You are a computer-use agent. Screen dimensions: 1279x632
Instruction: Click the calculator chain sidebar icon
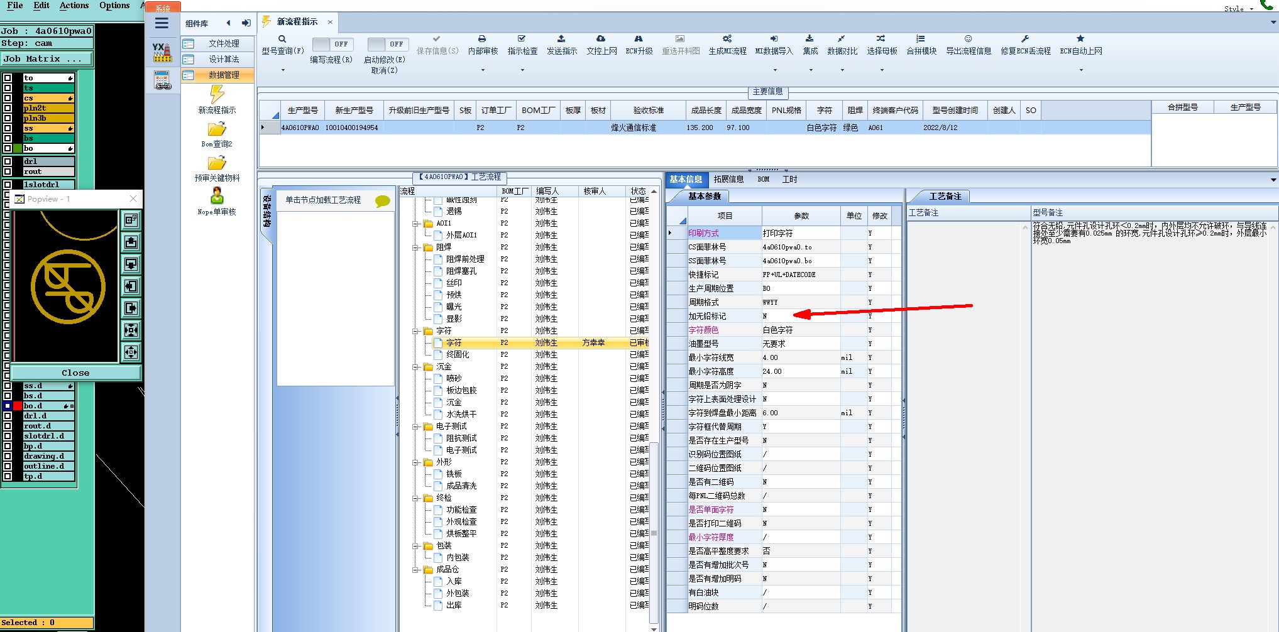point(162,80)
